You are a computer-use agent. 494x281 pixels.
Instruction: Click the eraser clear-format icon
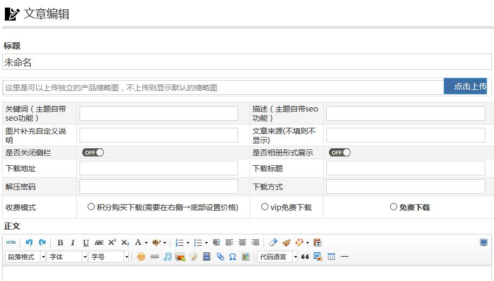pyautogui.click(x=273, y=243)
